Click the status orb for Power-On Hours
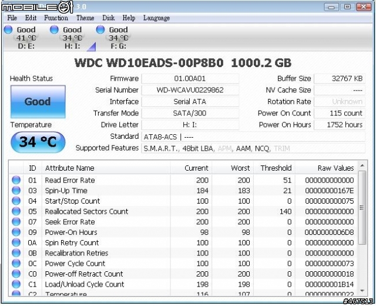This screenshot has width=376, height=306. (16, 232)
